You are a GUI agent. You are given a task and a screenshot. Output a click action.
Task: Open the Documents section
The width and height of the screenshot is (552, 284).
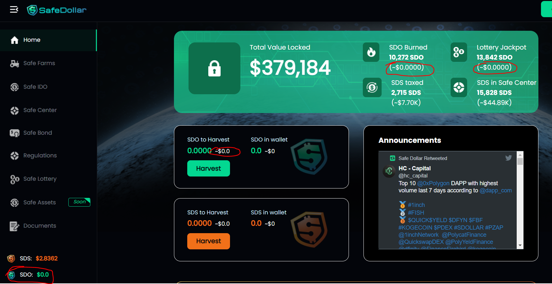(x=40, y=226)
